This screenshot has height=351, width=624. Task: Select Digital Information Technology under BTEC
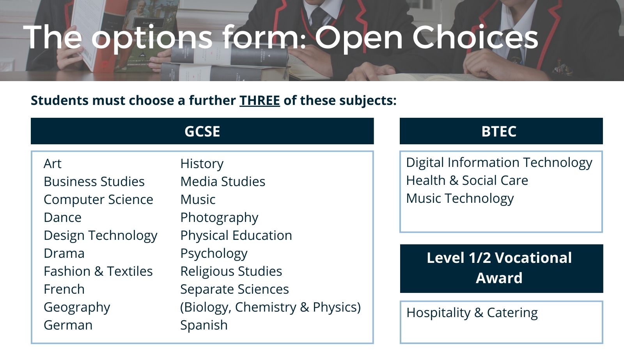[x=499, y=163]
